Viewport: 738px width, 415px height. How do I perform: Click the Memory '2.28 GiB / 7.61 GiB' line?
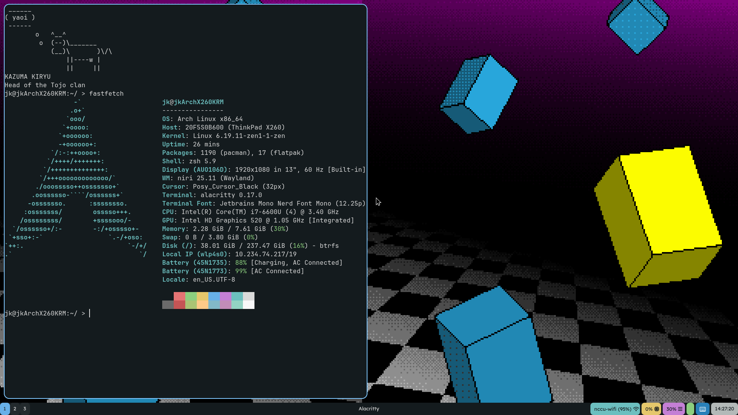226,229
